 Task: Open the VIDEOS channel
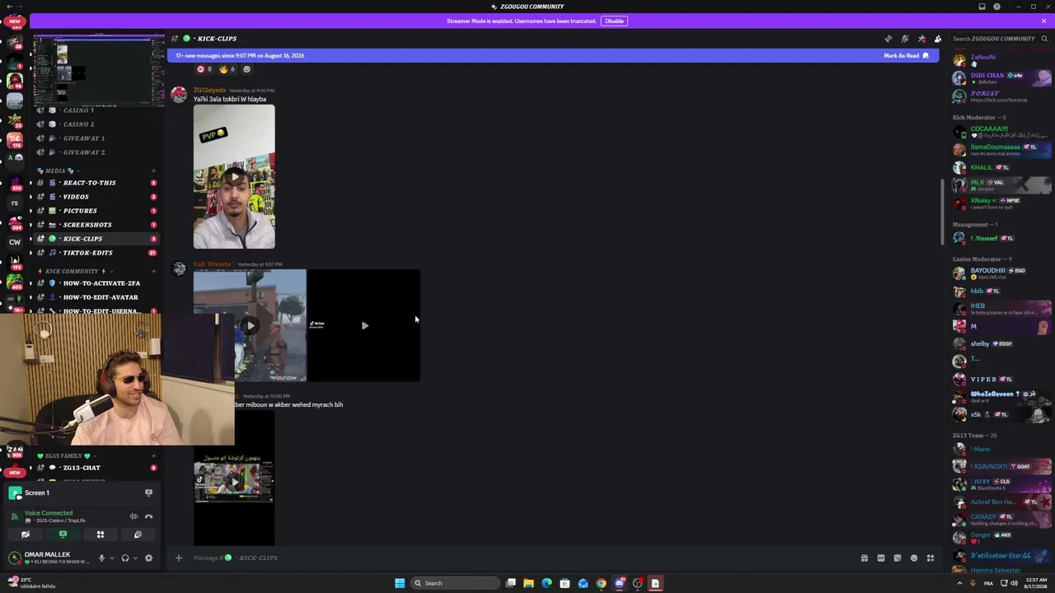click(x=96, y=197)
